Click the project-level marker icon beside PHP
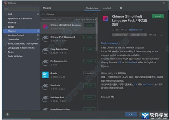 pos(38,14)
